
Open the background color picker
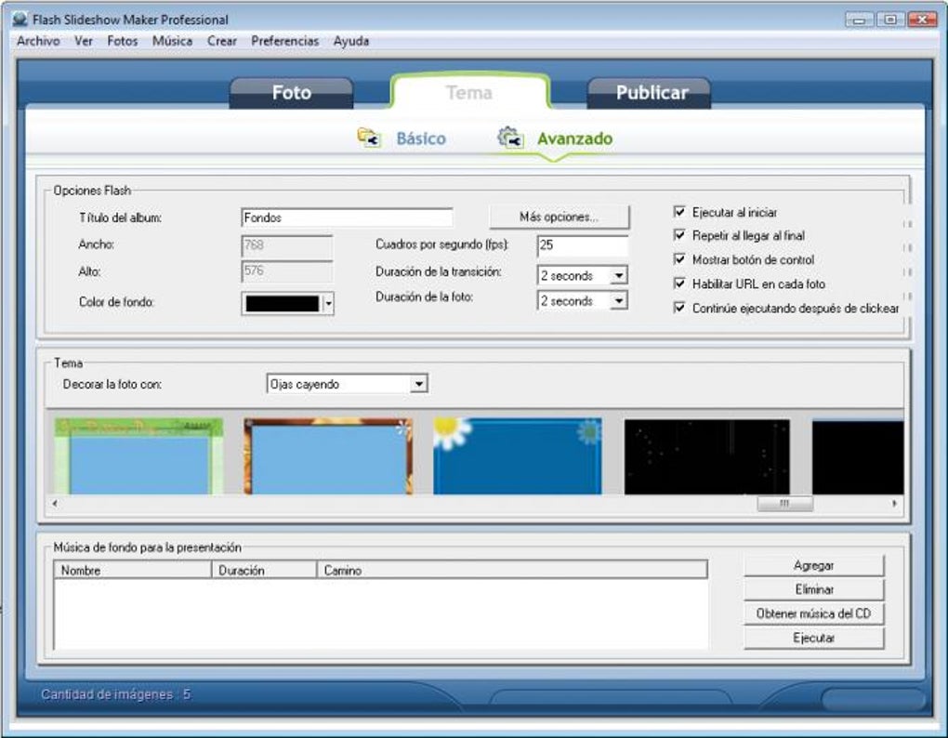pos(330,304)
